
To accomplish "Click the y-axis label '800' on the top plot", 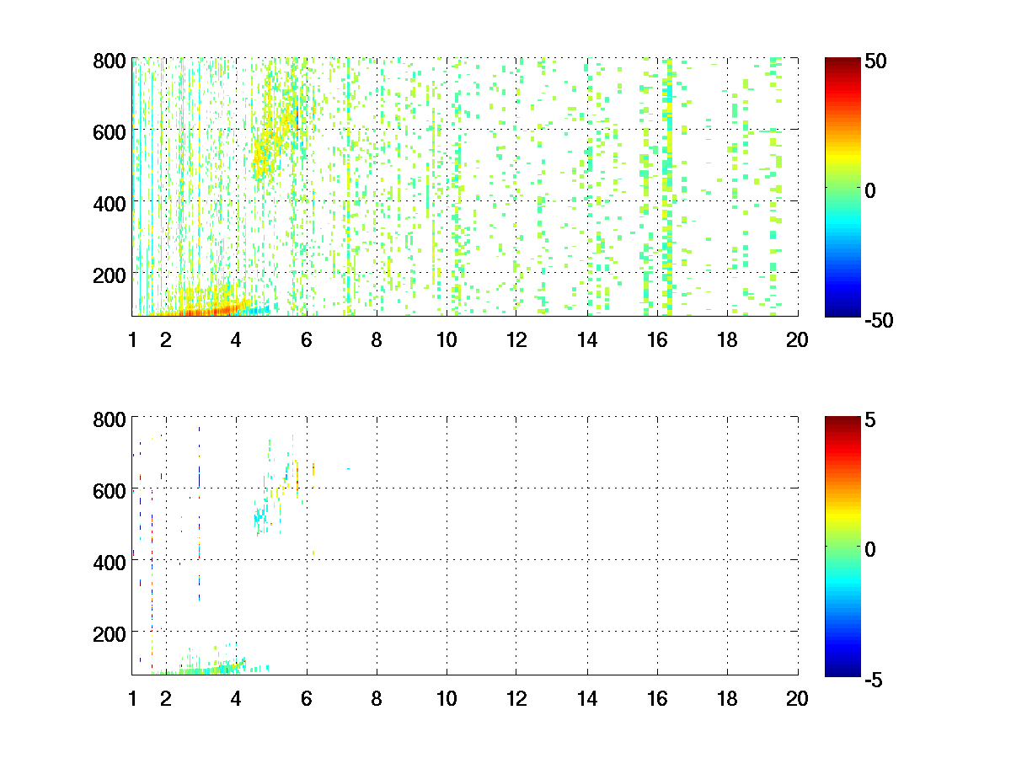I will [110, 61].
